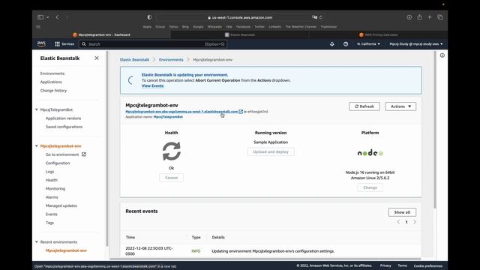Collapse Recent environments section
480x270 pixels.
coord(37,241)
